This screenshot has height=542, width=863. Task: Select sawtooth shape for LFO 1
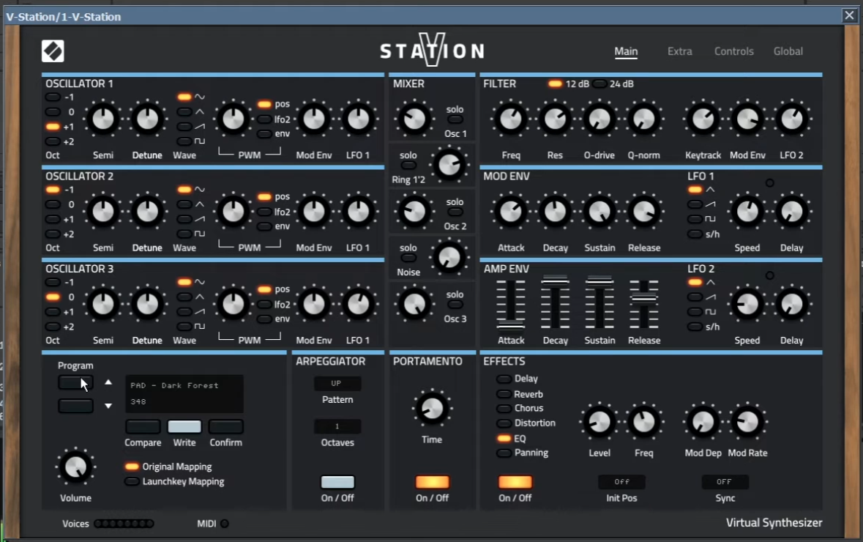click(x=695, y=204)
